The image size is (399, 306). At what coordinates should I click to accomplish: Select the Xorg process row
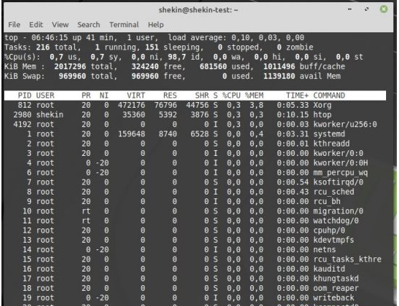coord(195,105)
